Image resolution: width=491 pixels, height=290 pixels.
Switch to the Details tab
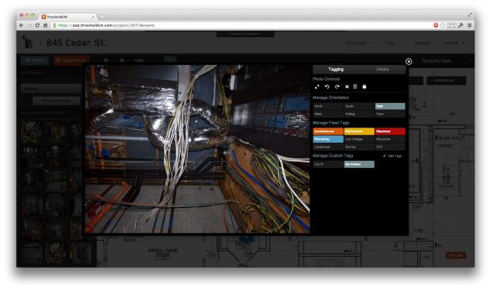pyautogui.click(x=383, y=69)
